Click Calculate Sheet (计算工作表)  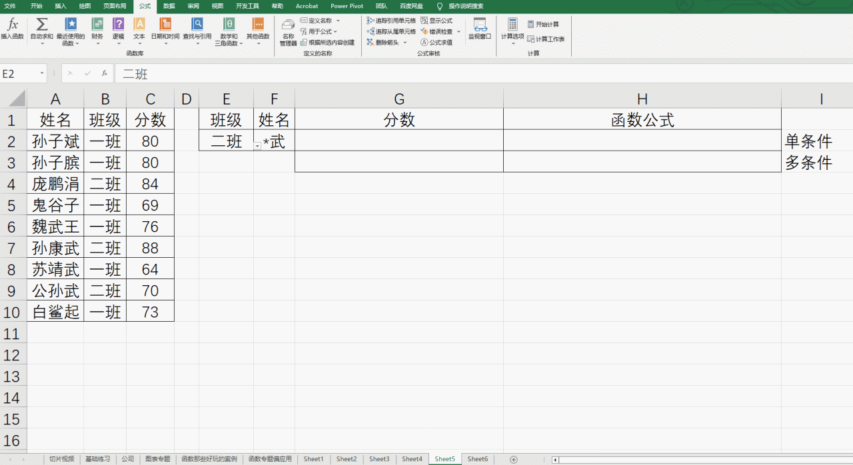pos(546,39)
